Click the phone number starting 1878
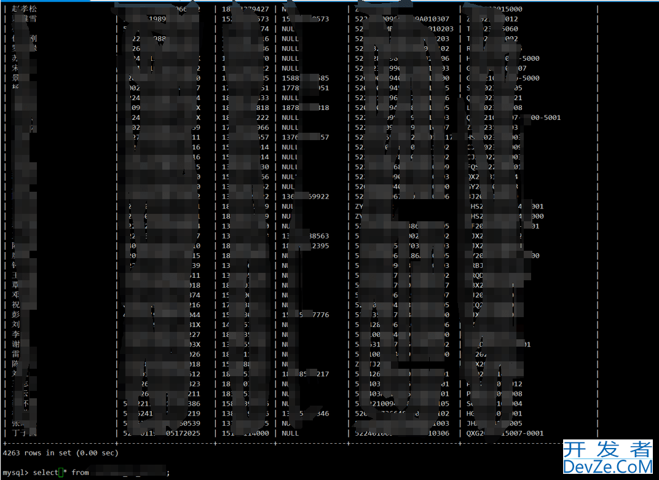659x480 pixels. click(x=306, y=108)
